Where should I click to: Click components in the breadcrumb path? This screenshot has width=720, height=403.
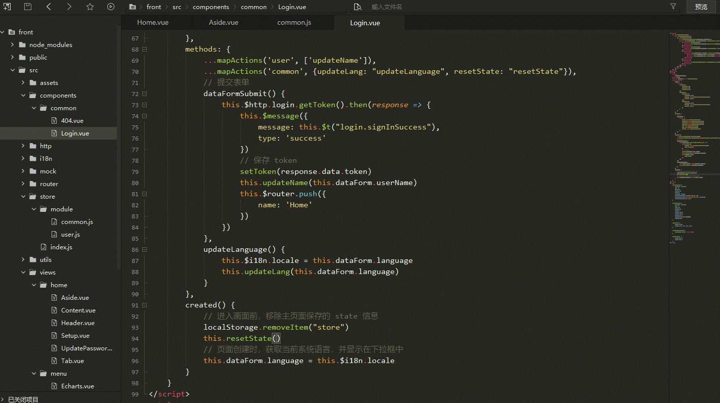(211, 7)
